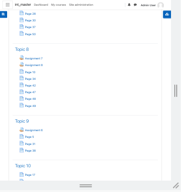The image size is (181, 192).
Task: Click the vertical resize handle on right
Action: (176, 91)
